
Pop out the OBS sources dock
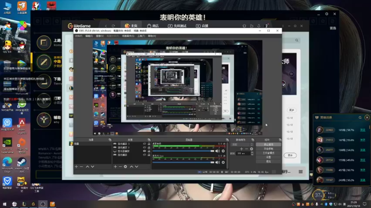coord(149,140)
